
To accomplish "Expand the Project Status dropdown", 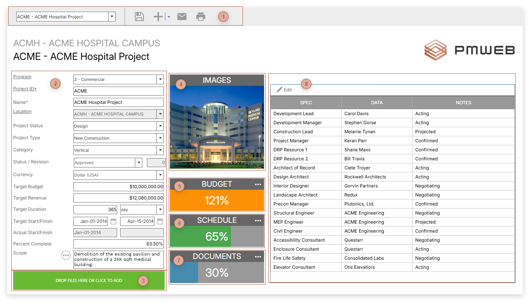I will point(160,126).
